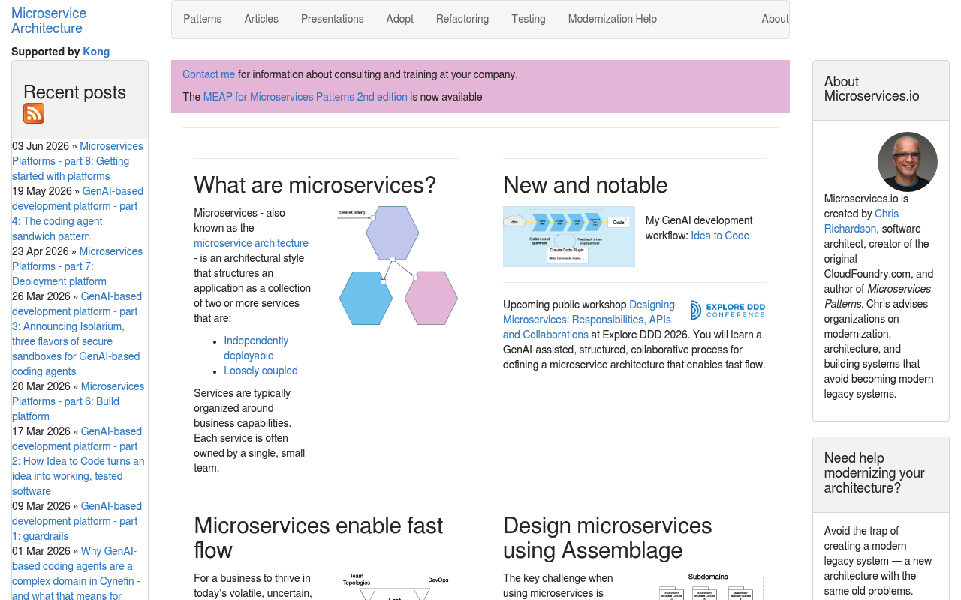Screen dimensions: 961x600
Task: Click the hexagon microservices diagram image
Action: point(398,265)
